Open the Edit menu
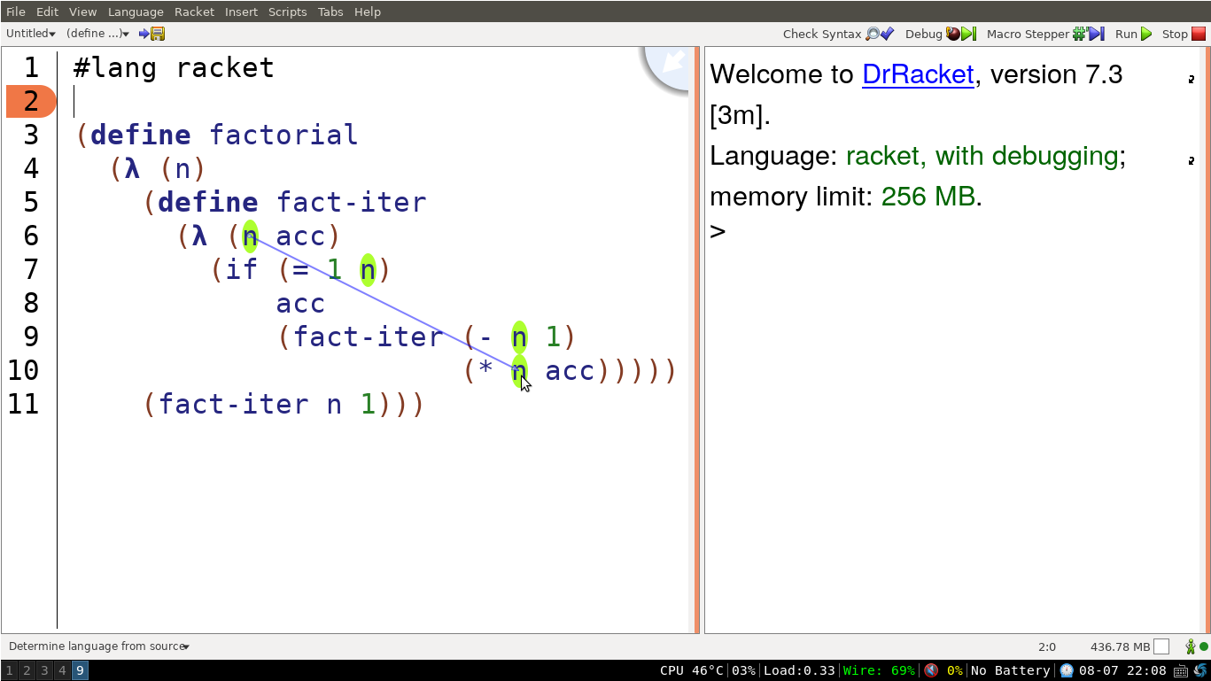The image size is (1211, 681). tap(47, 12)
